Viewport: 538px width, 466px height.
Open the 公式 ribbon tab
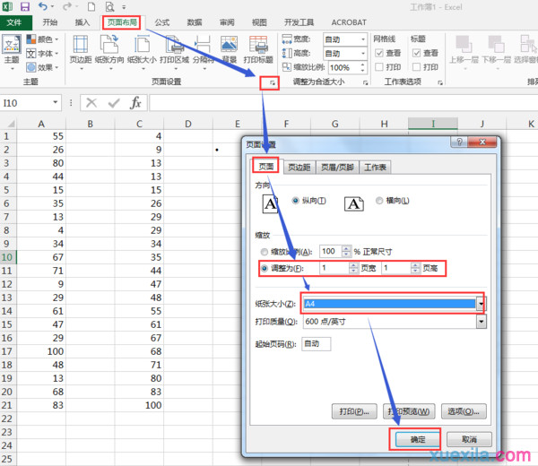point(162,22)
